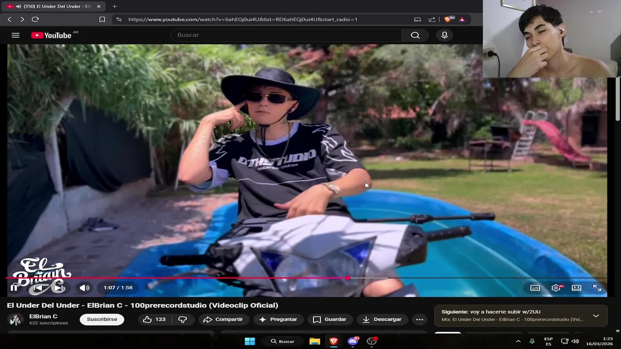
Task: Go forward in the browser
Action: [22, 19]
